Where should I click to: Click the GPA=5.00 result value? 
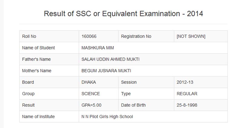pyautogui.click(x=91, y=105)
